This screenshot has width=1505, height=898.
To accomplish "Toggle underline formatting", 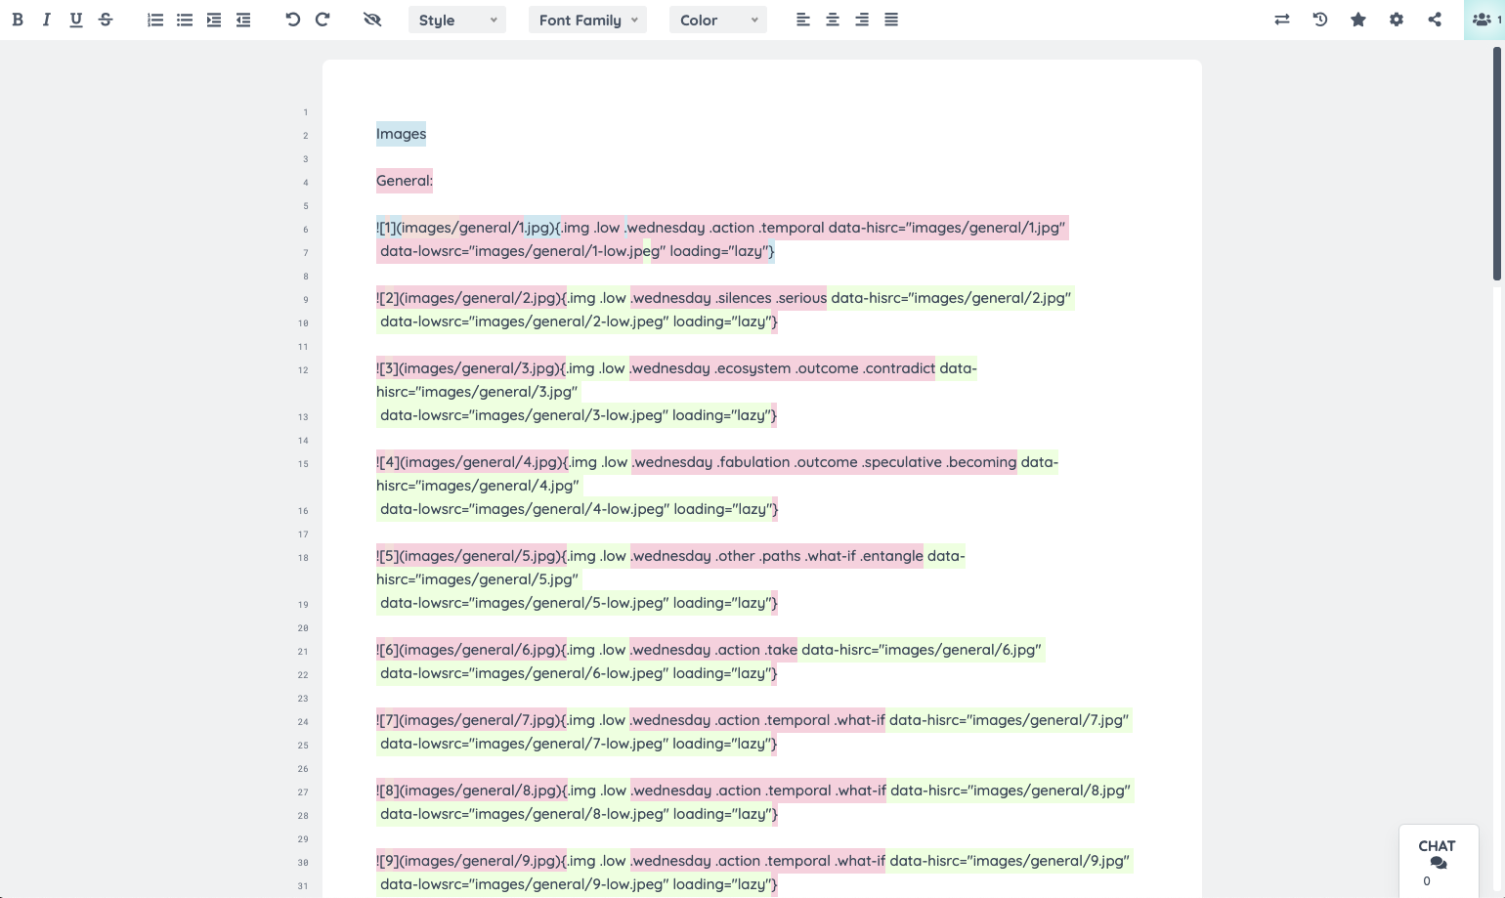I will (x=76, y=20).
